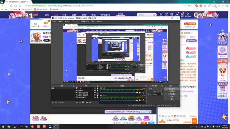Undock the mixer panel via popout icon
This screenshot has width=230, height=129.
click(146, 86)
